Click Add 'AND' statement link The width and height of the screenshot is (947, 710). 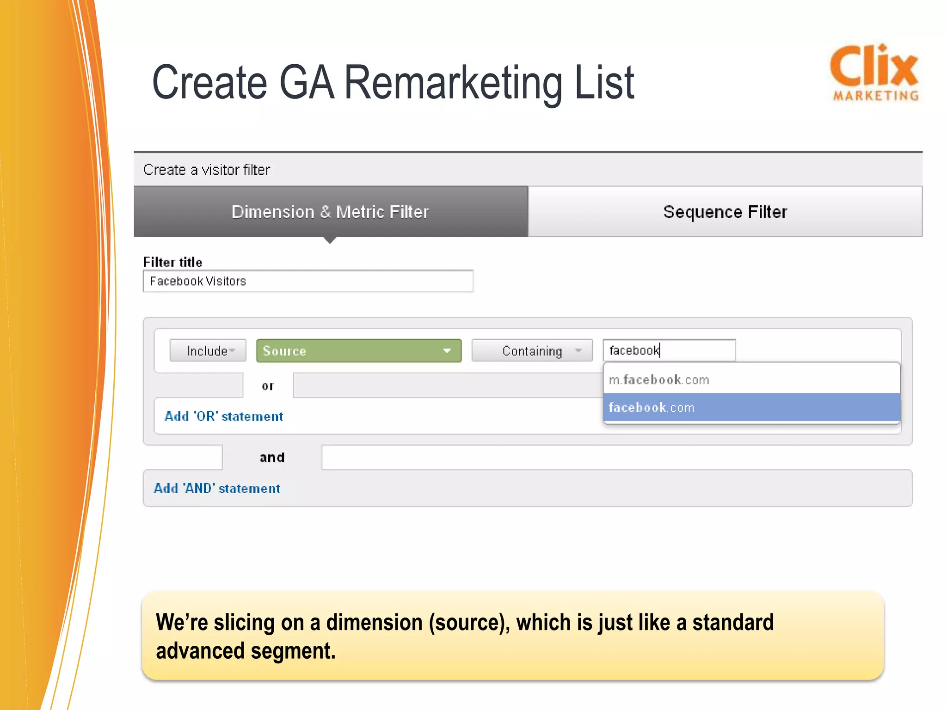(217, 489)
